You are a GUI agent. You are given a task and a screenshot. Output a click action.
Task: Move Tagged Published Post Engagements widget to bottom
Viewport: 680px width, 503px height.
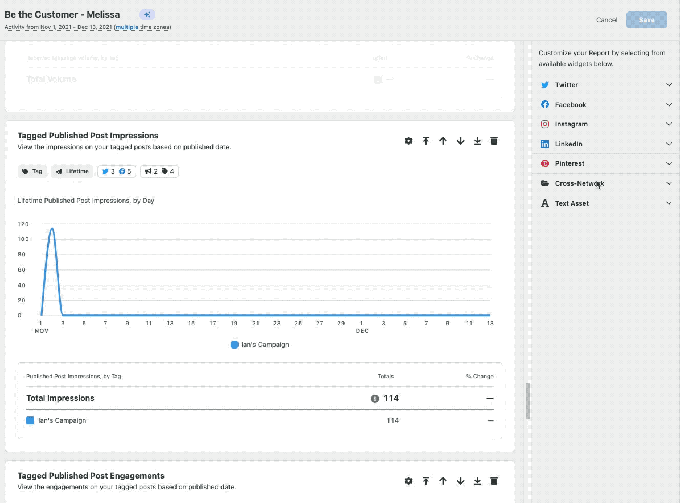click(x=477, y=481)
